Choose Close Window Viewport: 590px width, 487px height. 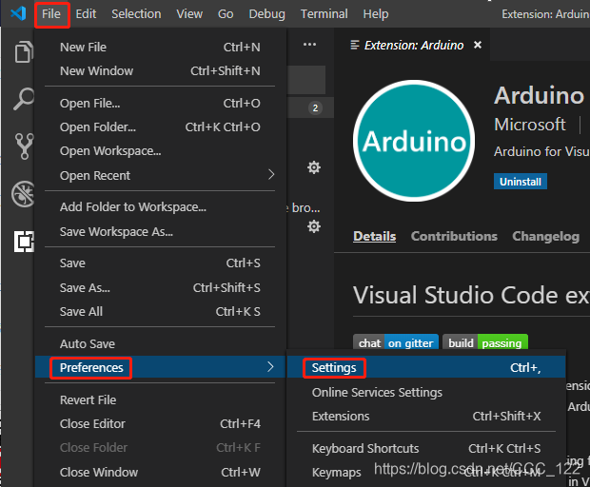click(x=160, y=472)
